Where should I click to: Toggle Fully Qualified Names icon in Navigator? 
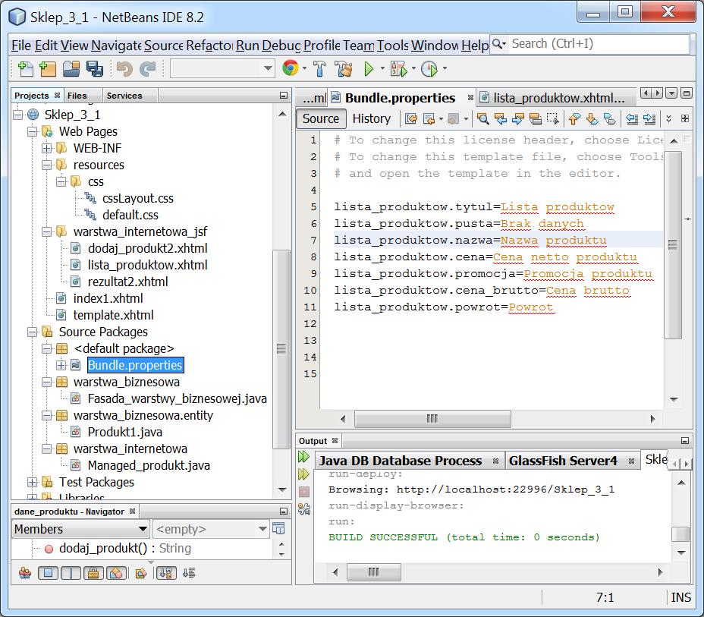tap(141, 573)
